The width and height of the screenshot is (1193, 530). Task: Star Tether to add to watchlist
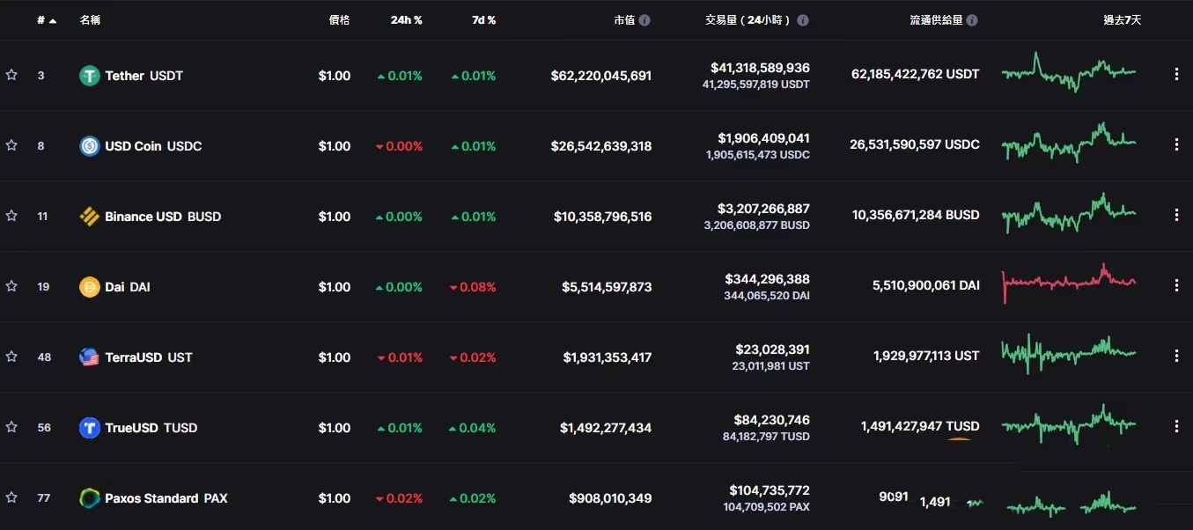(11, 75)
